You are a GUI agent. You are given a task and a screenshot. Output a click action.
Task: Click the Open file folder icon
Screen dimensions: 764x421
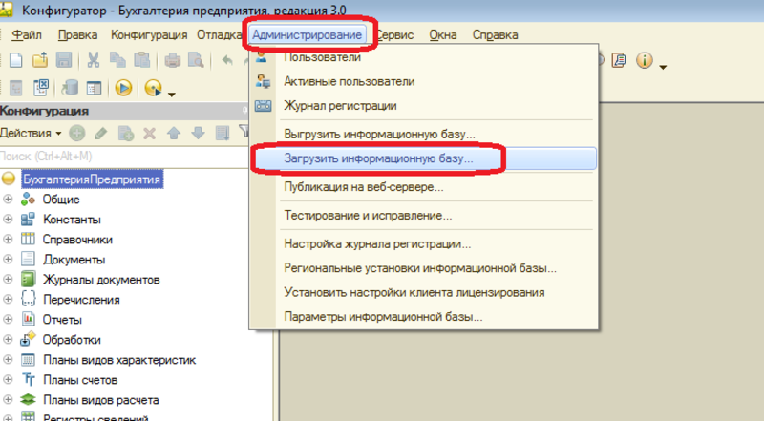click(40, 60)
